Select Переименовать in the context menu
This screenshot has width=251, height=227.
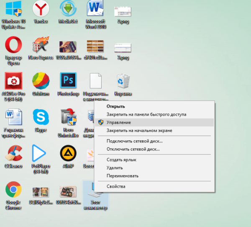pyautogui.click(x=154, y=176)
